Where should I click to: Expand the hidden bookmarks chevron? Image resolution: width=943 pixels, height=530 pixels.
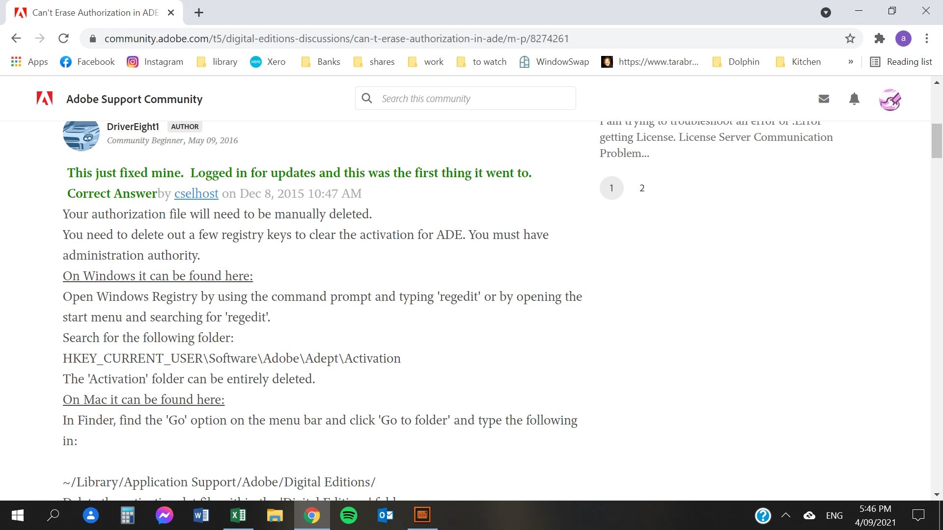pos(851,62)
